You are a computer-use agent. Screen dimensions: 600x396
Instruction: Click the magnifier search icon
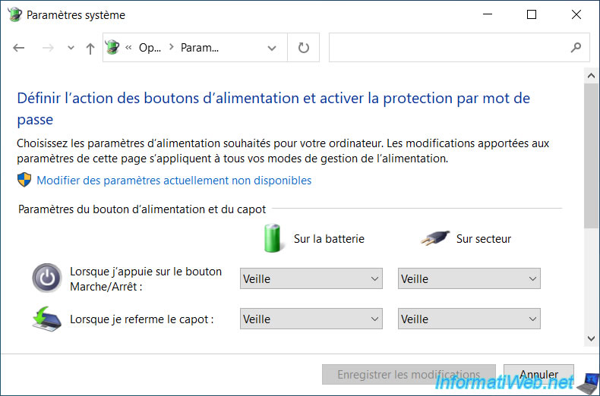click(x=576, y=47)
